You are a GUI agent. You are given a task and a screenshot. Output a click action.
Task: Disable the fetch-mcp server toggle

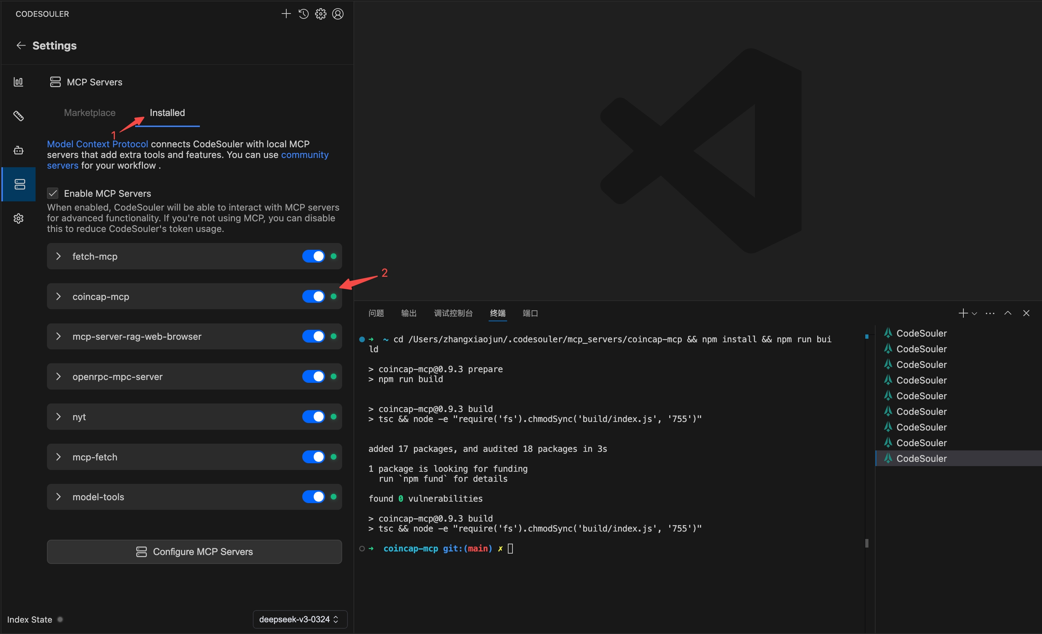click(313, 256)
